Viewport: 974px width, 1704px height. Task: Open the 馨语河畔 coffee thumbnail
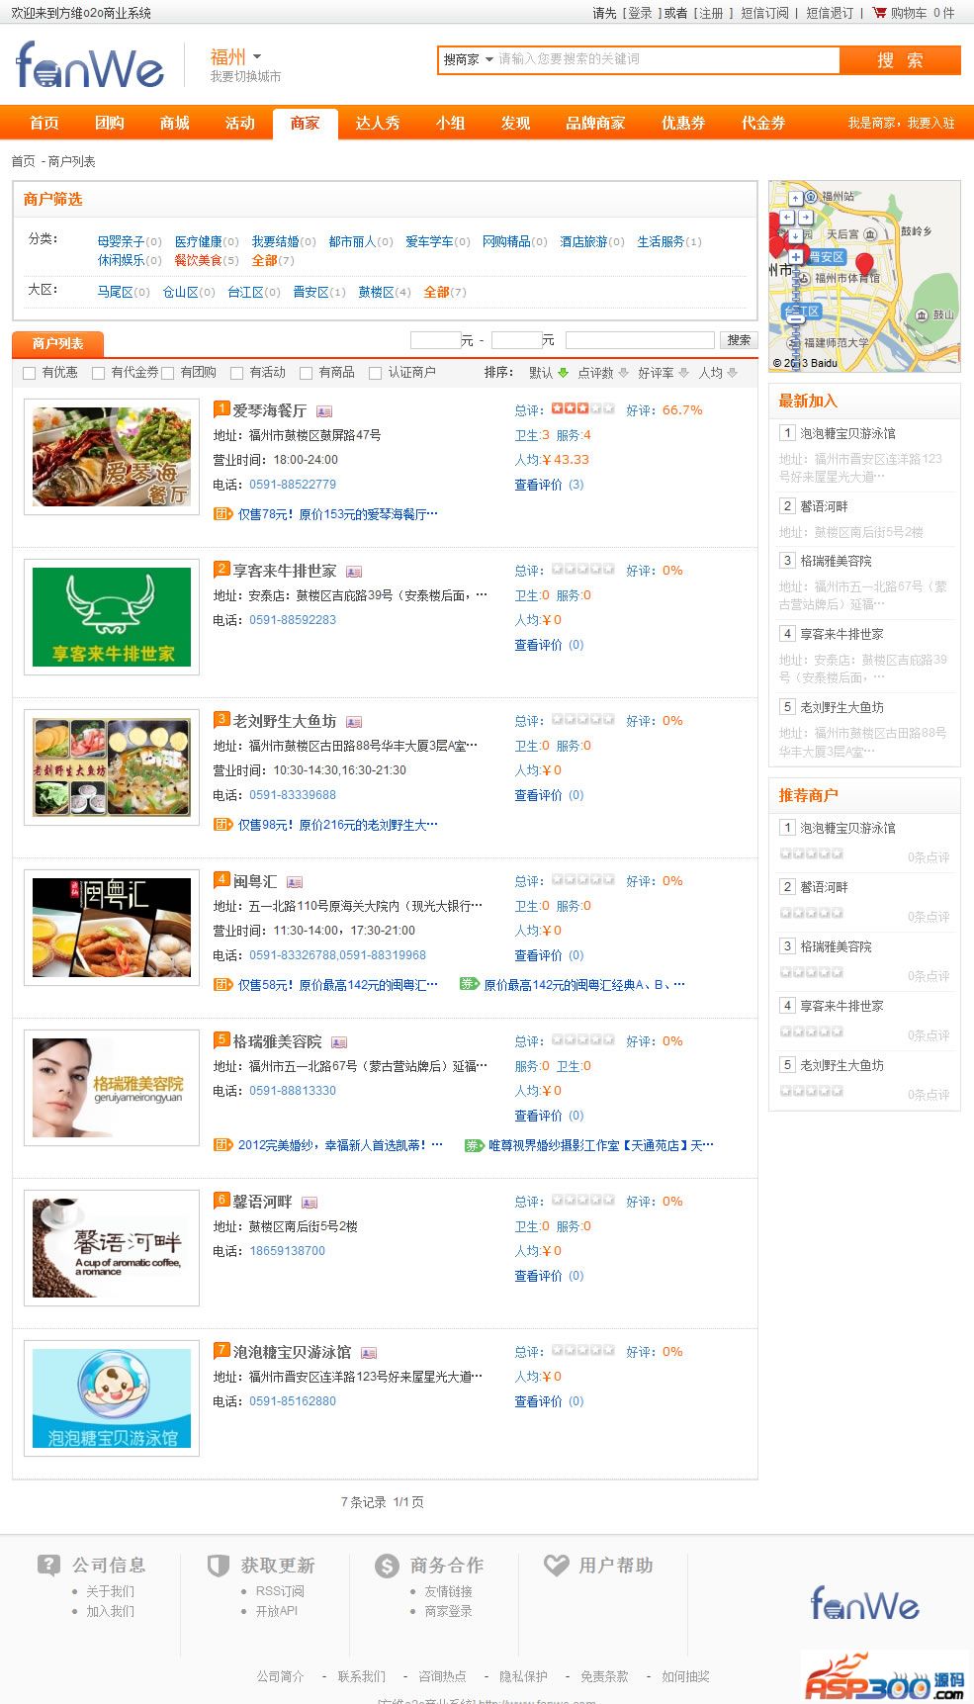[112, 1248]
